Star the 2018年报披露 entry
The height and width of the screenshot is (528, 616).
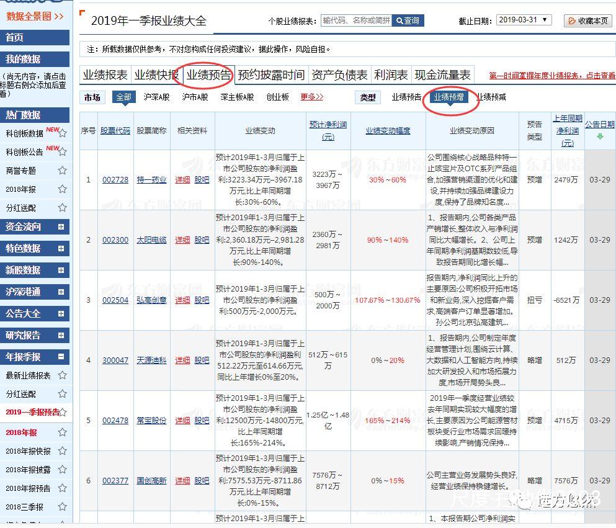click(63, 469)
